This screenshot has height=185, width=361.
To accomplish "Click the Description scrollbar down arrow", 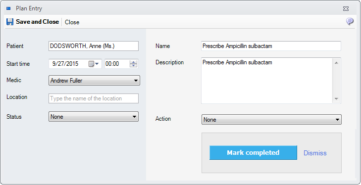I will (336, 99).
